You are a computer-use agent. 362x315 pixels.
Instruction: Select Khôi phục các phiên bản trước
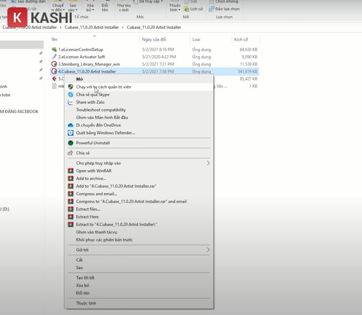point(139,240)
